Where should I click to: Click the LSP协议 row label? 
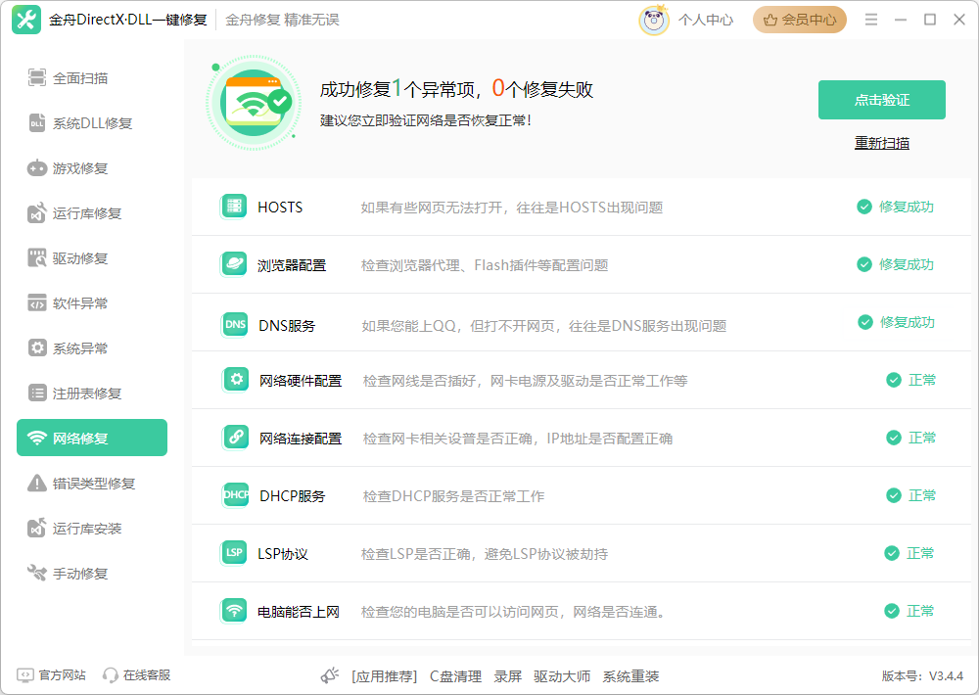pyautogui.click(x=283, y=554)
